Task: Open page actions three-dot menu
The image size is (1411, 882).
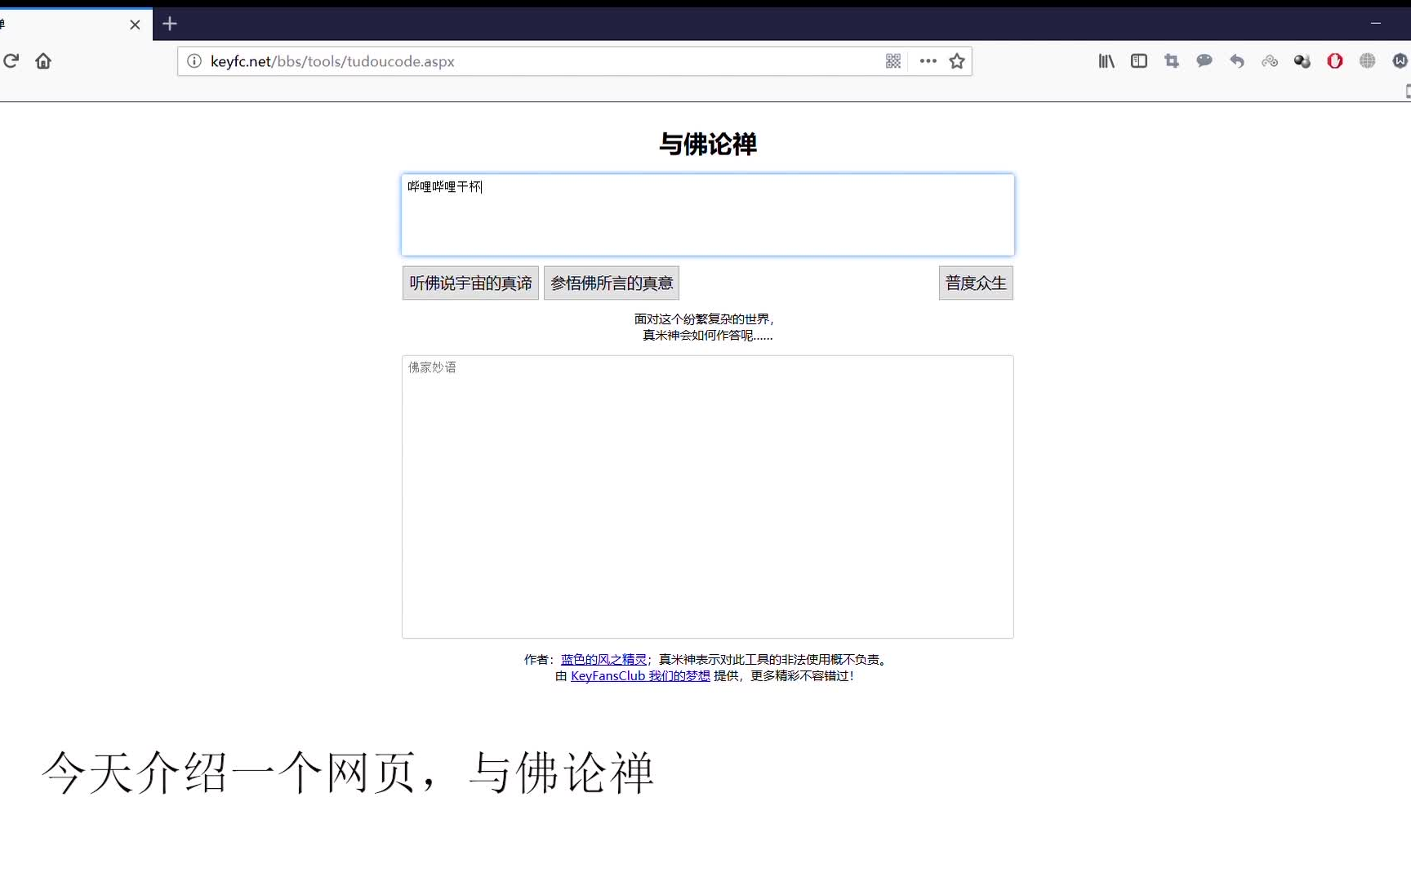Action: click(x=928, y=61)
